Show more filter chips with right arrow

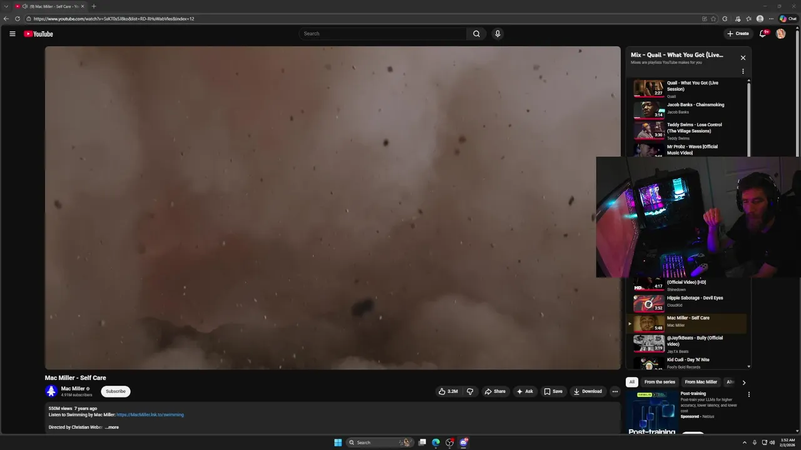pos(743,382)
